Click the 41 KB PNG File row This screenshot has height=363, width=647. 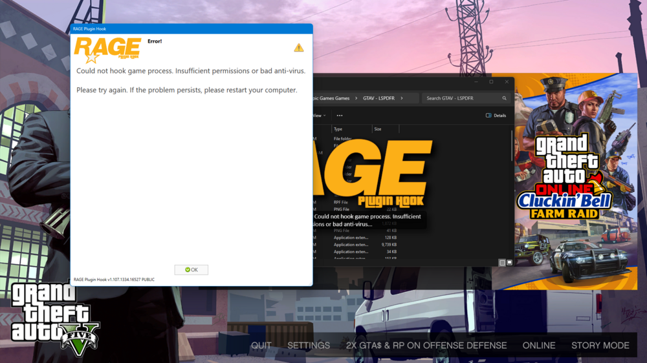(x=355, y=231)
